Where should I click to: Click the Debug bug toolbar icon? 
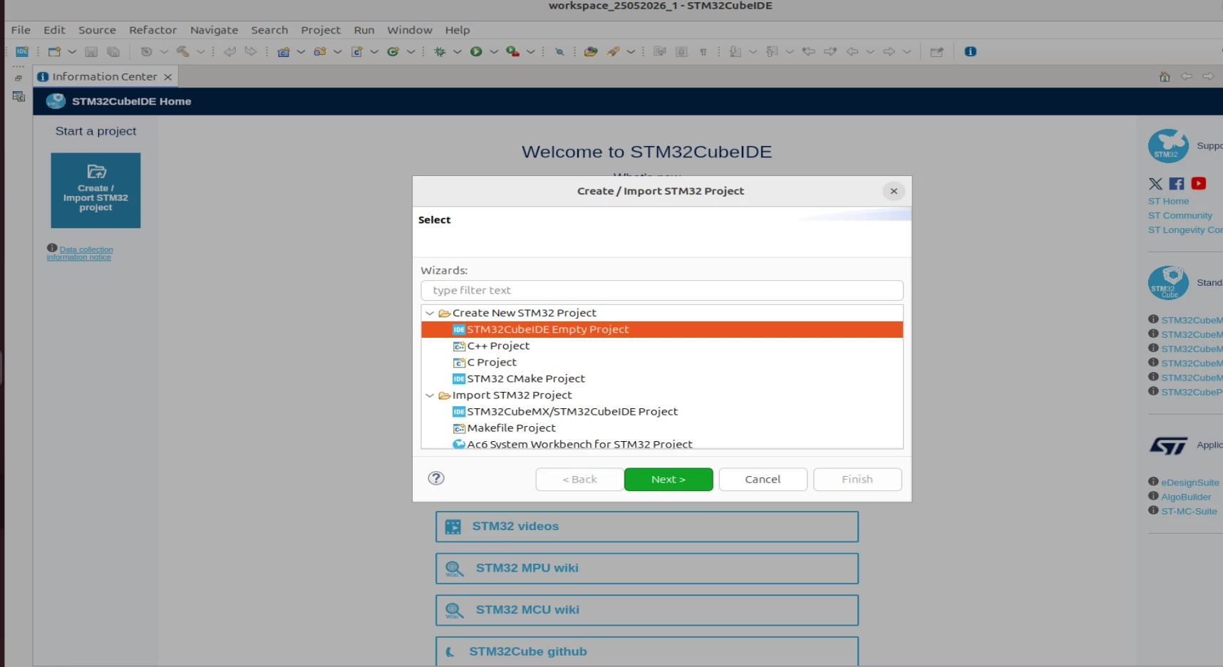440,51
